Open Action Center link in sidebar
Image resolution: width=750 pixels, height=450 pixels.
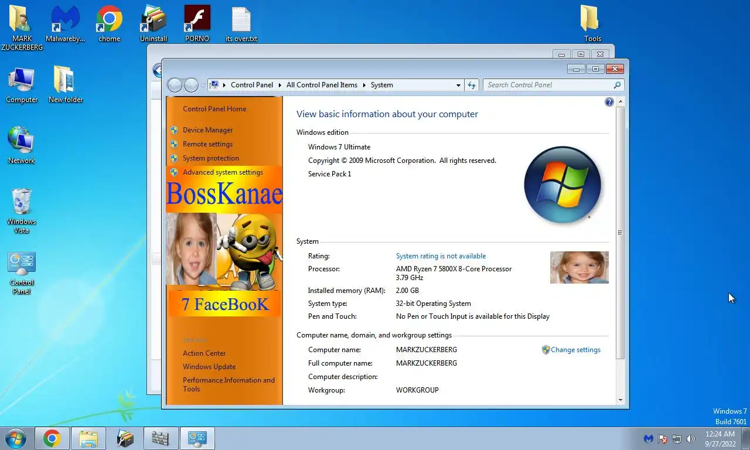pos(204,353)
